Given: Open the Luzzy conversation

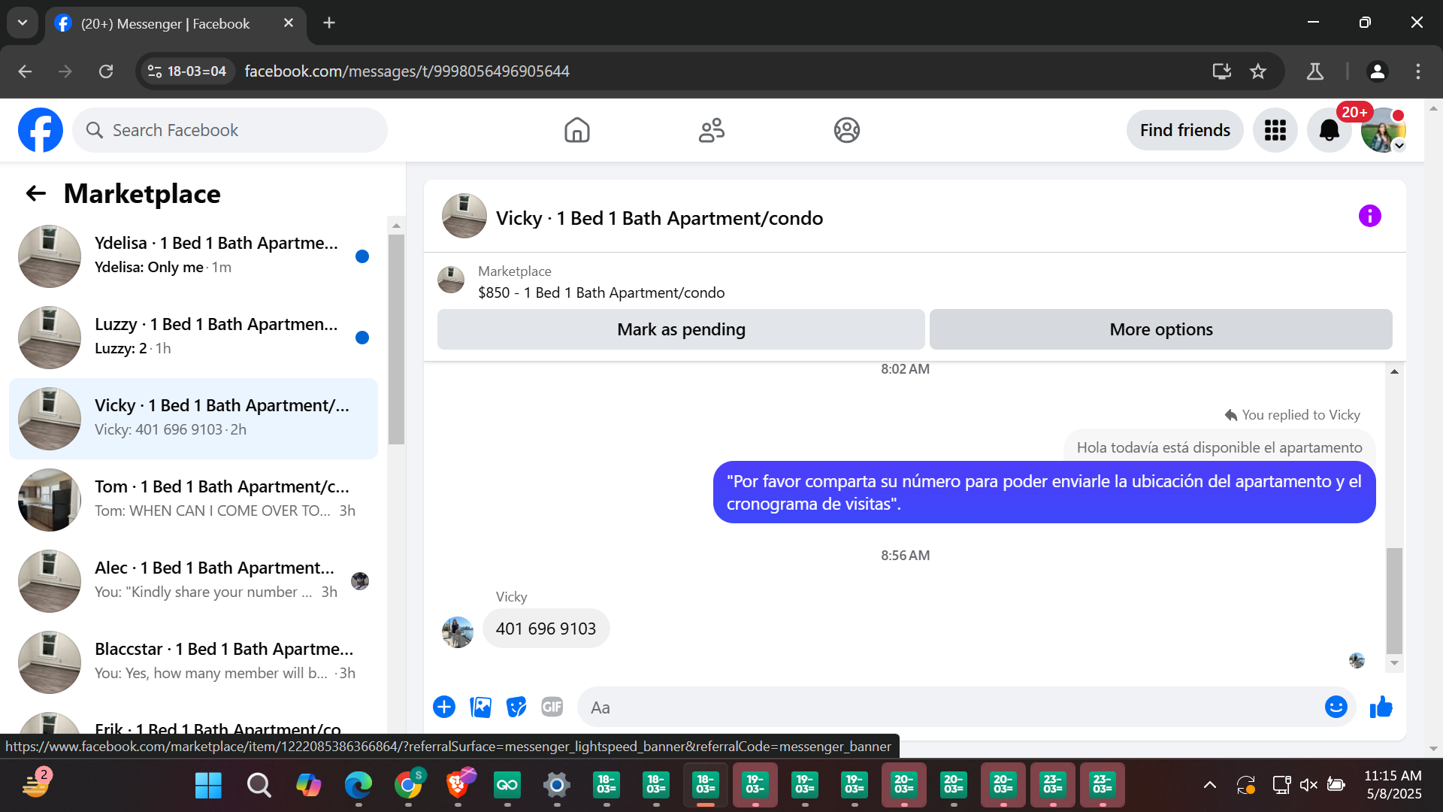Looking at the screenshot, I should click(193, 338).
